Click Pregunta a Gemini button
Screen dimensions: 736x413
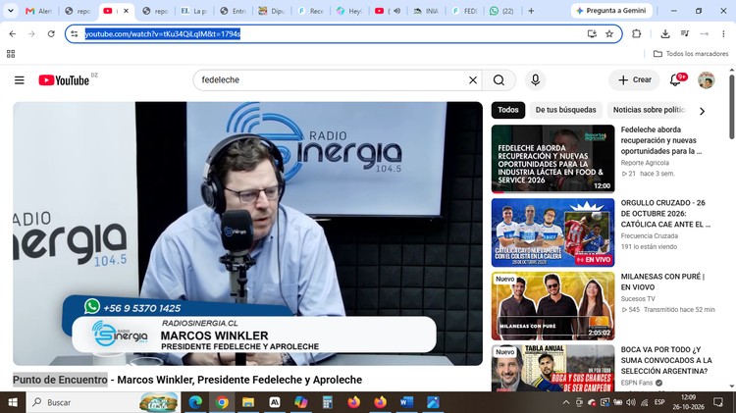pos(611,11)
